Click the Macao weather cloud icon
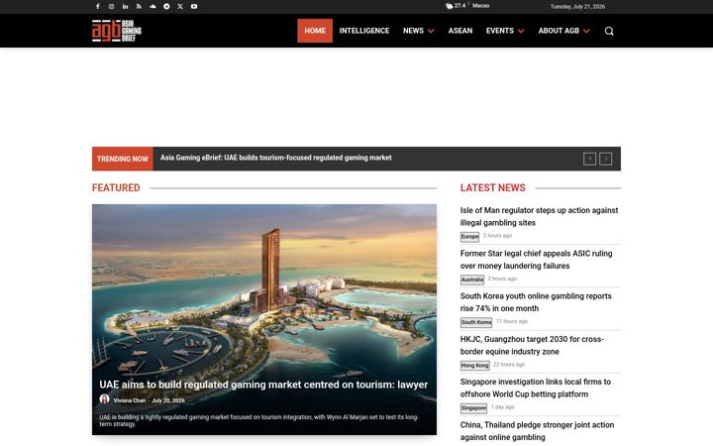The image size is (713, 446). click(x=449, y=6)
